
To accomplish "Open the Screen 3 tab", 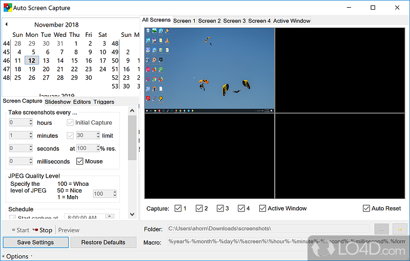I will click(x=234, y=21).
